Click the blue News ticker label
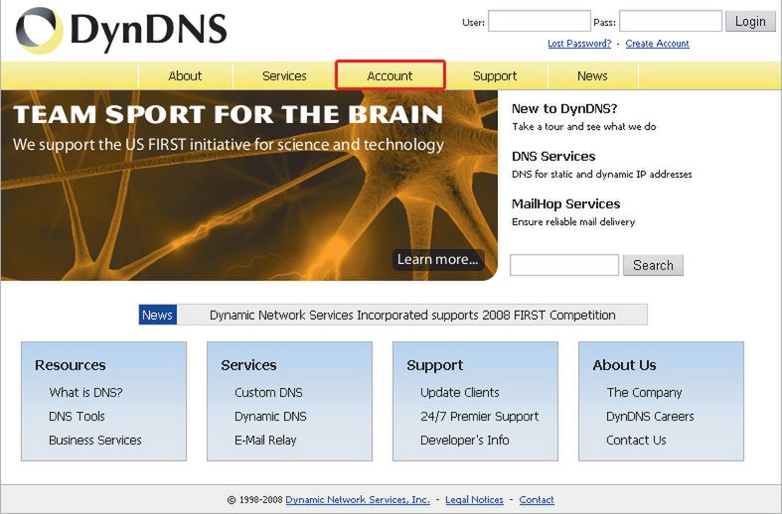 tap(158, 315)
